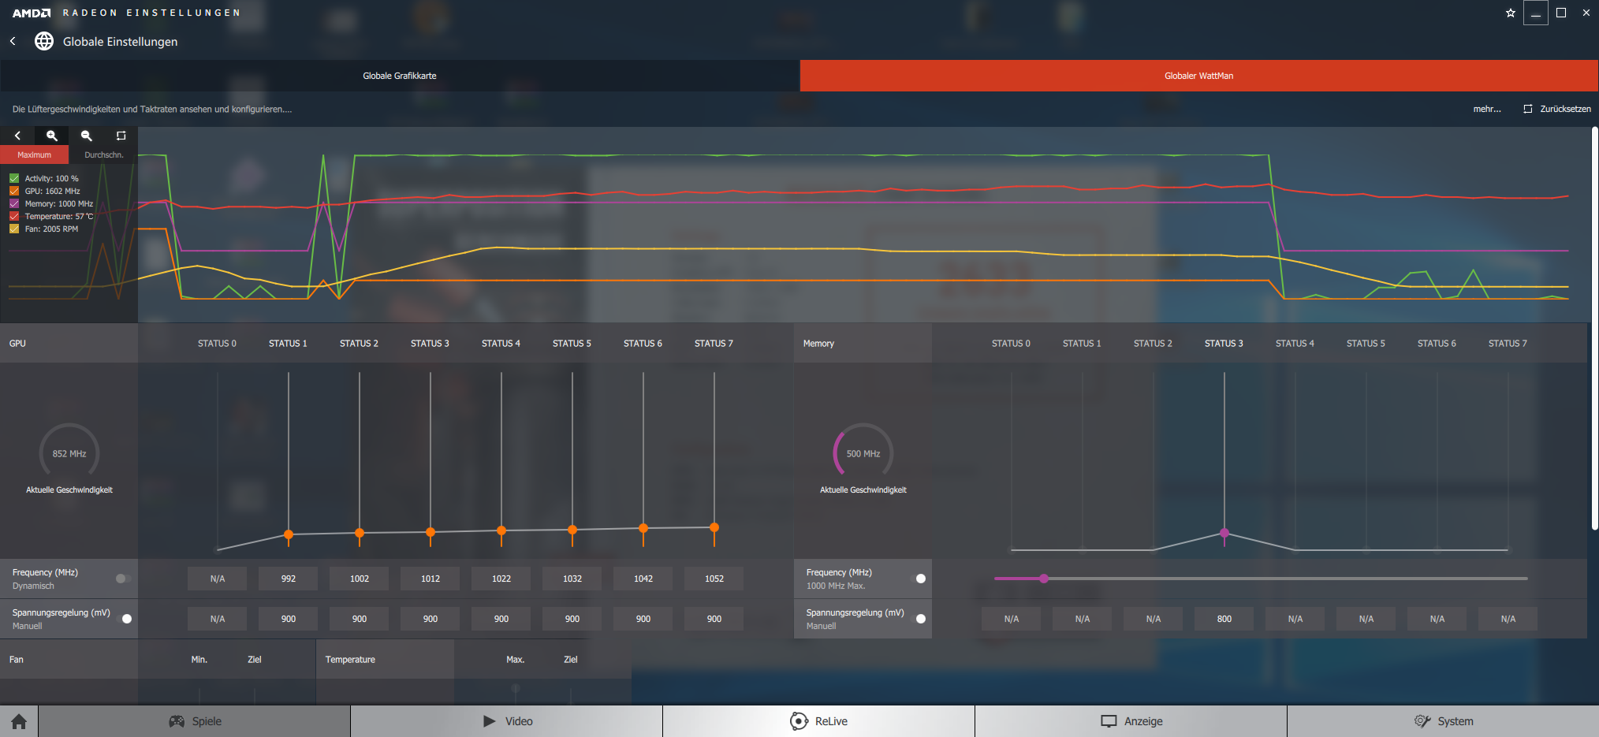The height and width of the screenshot is (737, 1599).
Task: Click the Temperature section label
Action: [x=350, y=660]
